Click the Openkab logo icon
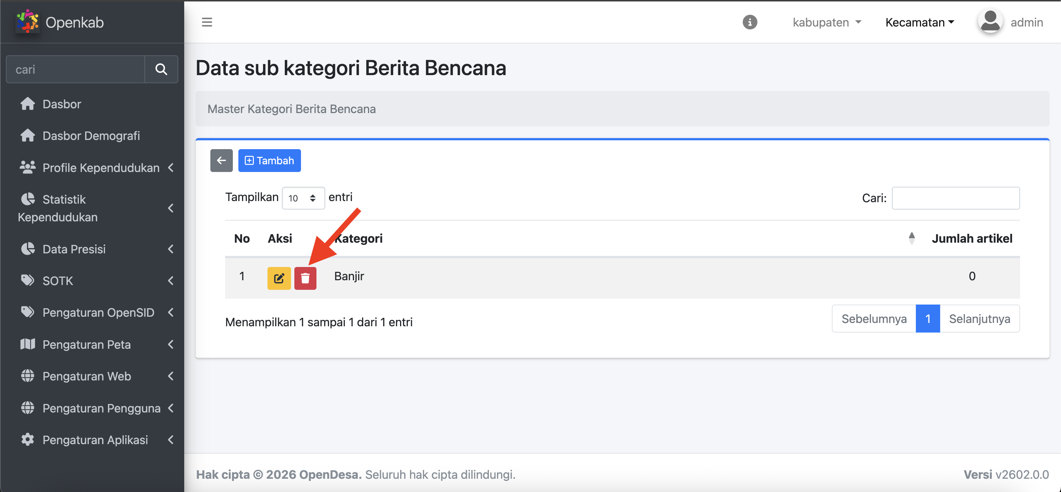The image size is (1061, 492). (27, 21)
